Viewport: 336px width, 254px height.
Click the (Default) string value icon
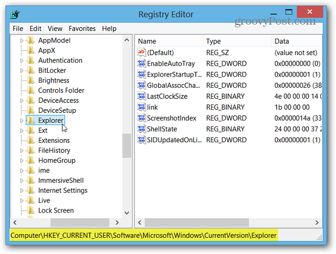tap(141, 52)
